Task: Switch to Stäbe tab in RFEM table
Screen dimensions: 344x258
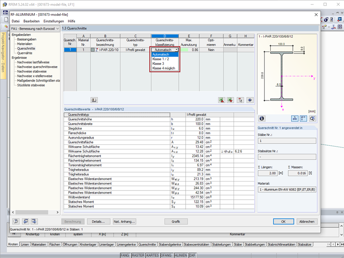Action: click(238, 244)
